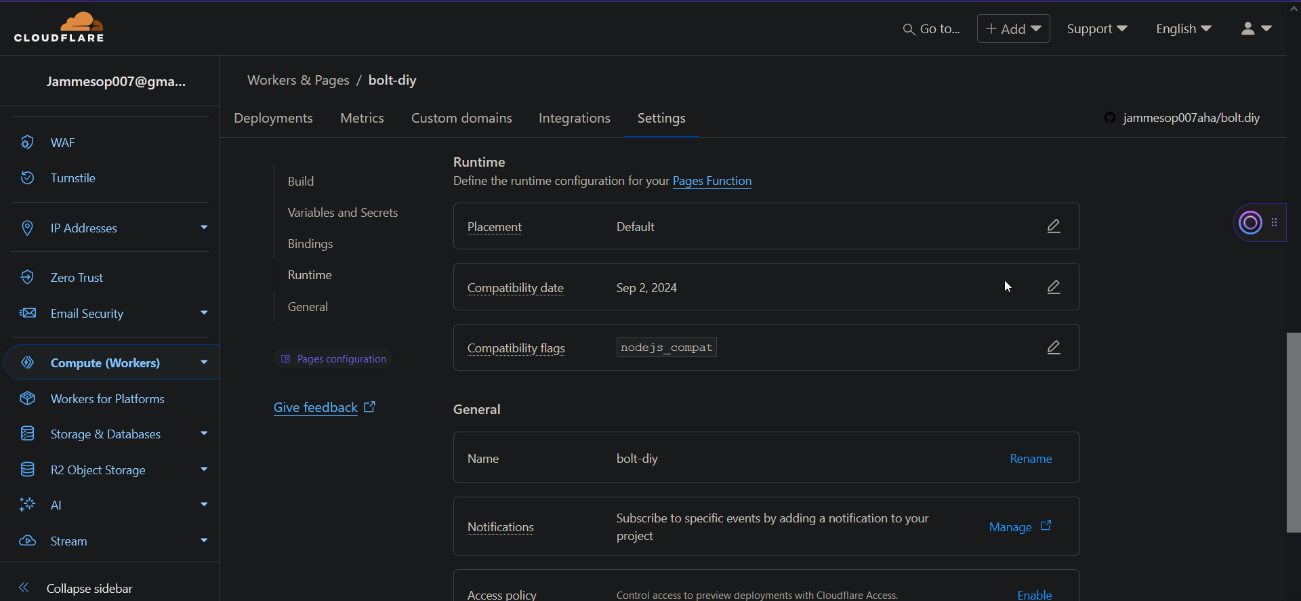Screen dimensions: 1301x601
Task: Expand the IP Addresses menu arrow
Action: pyautogui.click(x=204, y=227)
